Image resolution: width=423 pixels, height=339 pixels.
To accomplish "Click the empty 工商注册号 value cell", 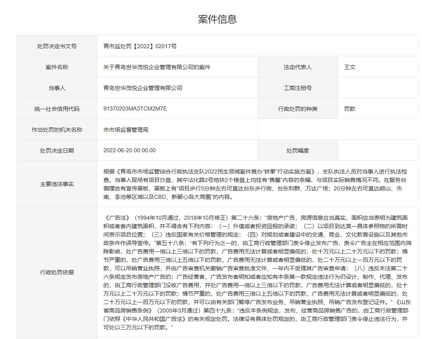I will 378,88.
